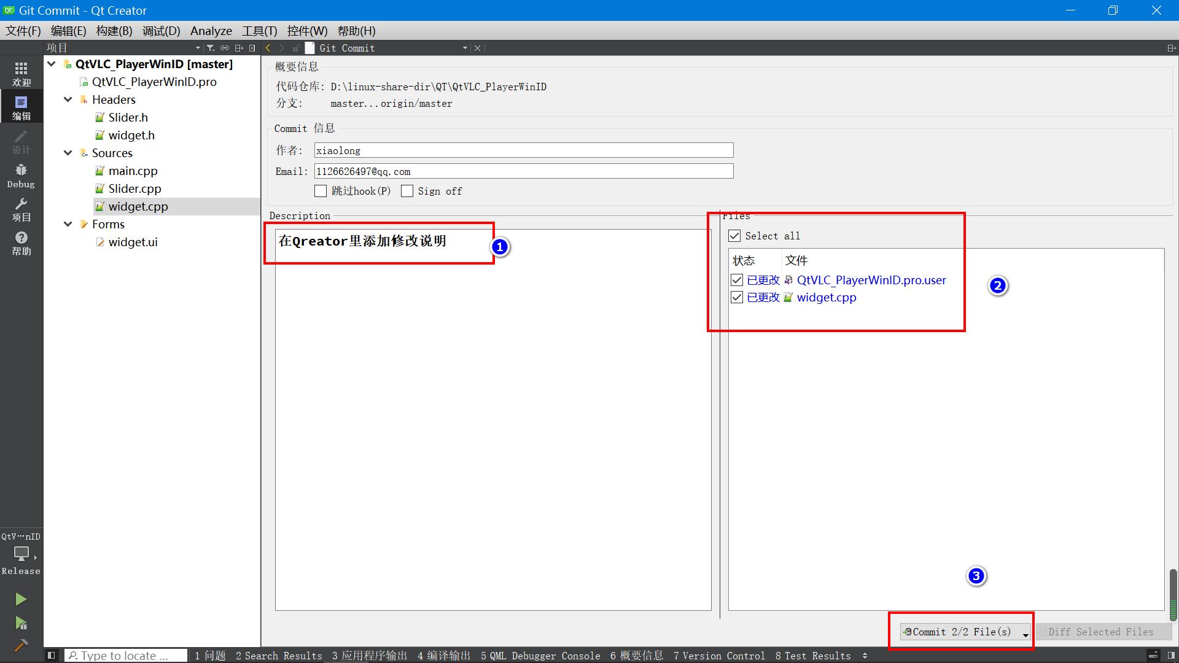The width and height of the screenshot is (1179, 663).
Task: Select widget.ui in Forms
Action: (133, 242)
